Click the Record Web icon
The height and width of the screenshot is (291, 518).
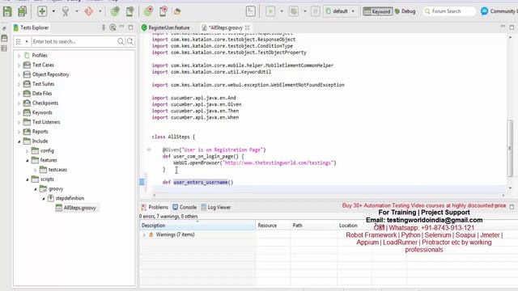148,11
